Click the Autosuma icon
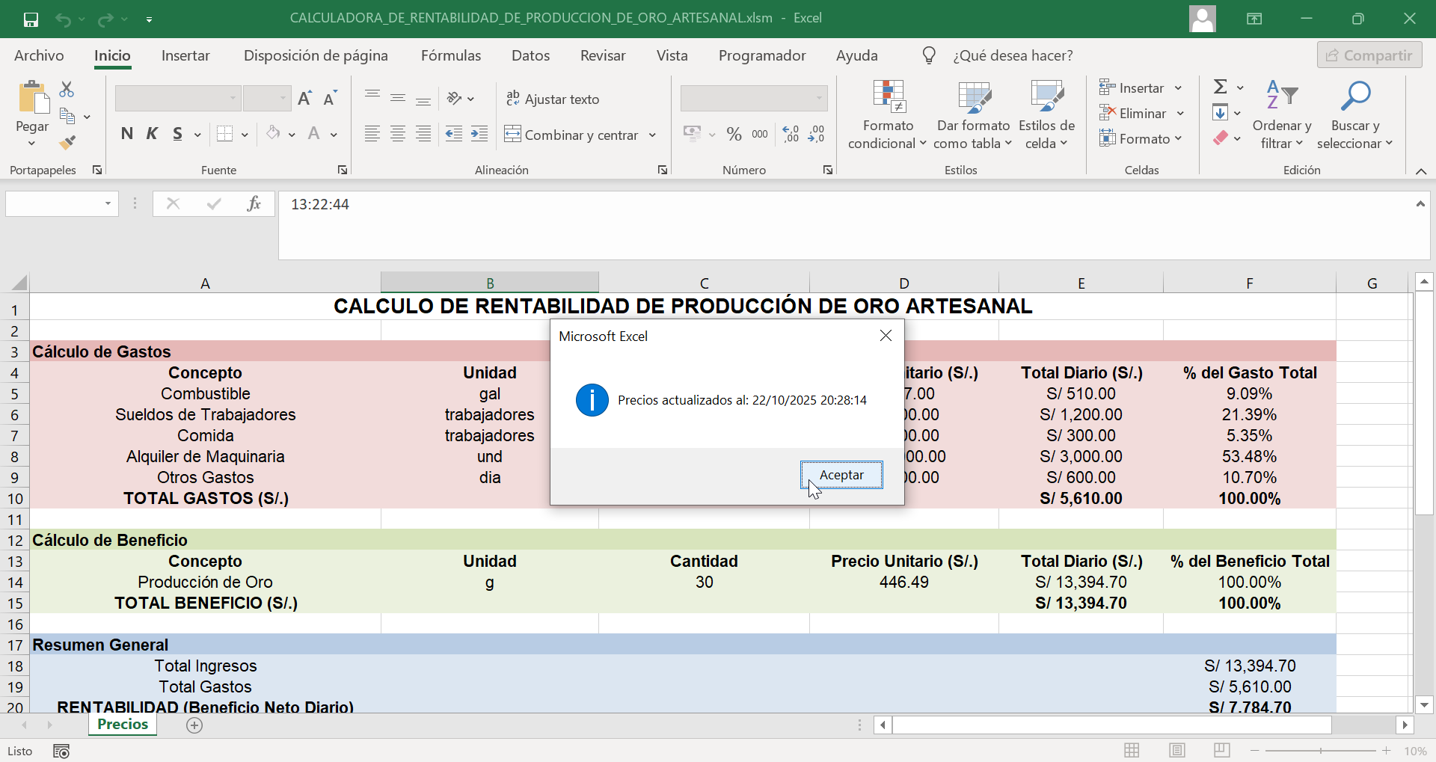 coord(1222,86)
